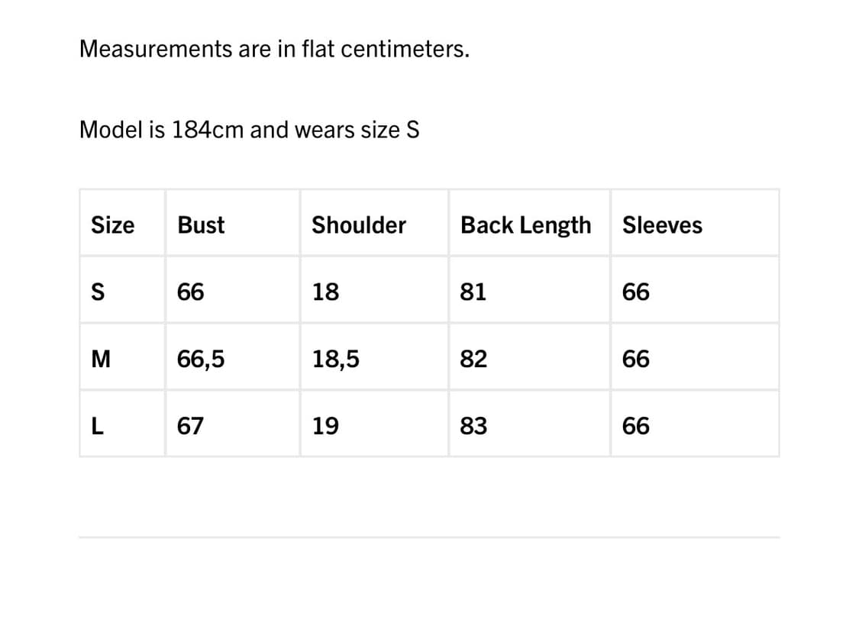The height and width of the screenshot is (626, 859).
Task: Select the M size row label
Action: 101,359
